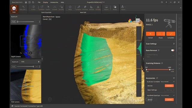
Task: Click Scanning Distance range slider
Action: tap(160, 70)
